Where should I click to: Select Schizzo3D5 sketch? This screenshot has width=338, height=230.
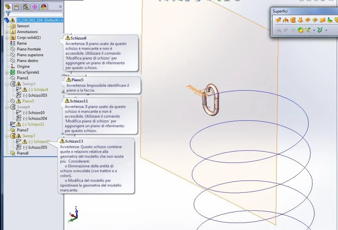35,147
